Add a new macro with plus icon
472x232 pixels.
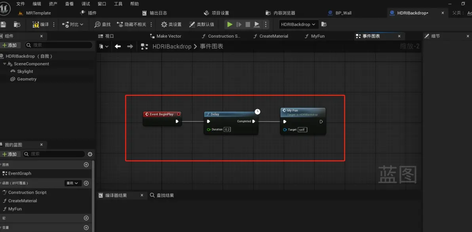pyautogui.click(x=86, y=218)
